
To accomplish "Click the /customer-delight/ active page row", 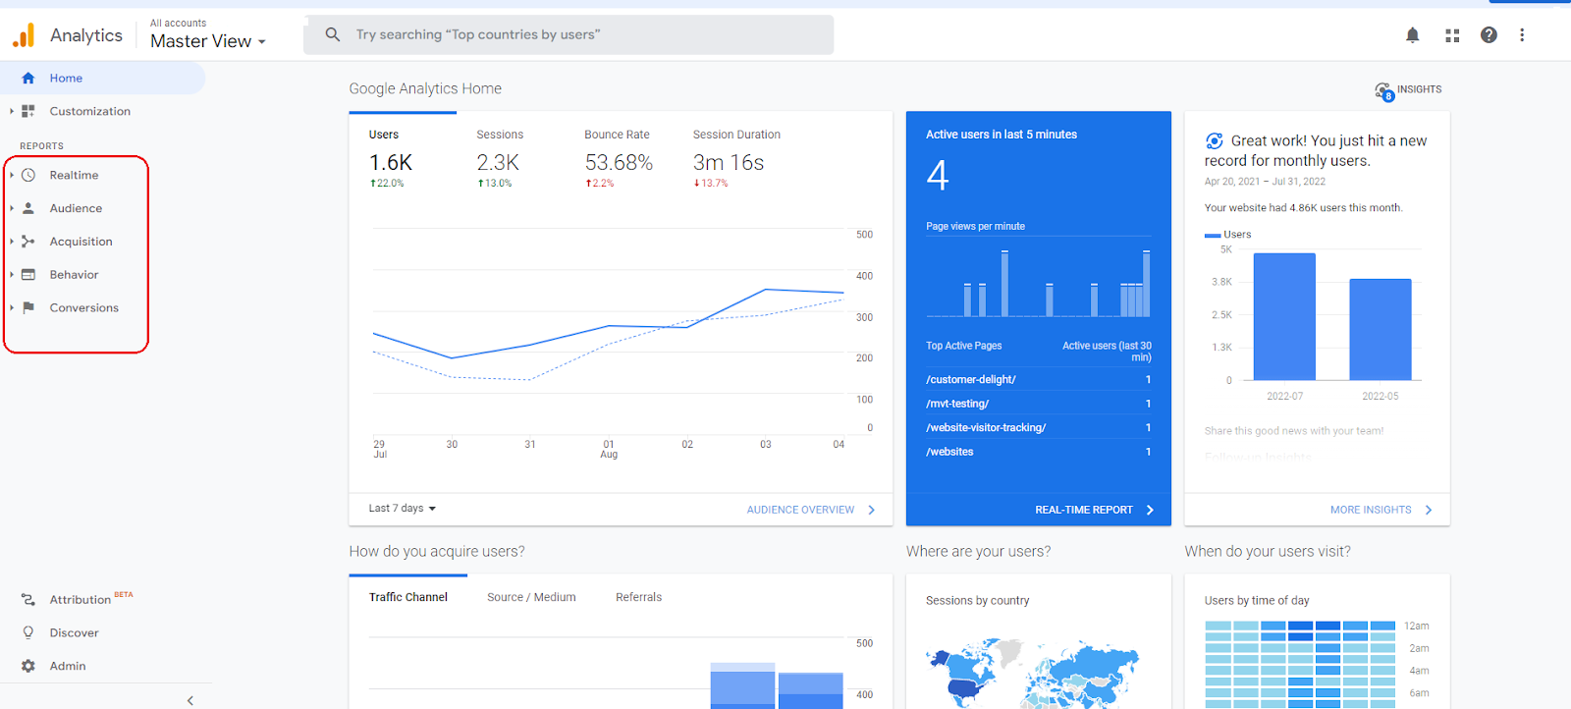I will coord(1039,380).
